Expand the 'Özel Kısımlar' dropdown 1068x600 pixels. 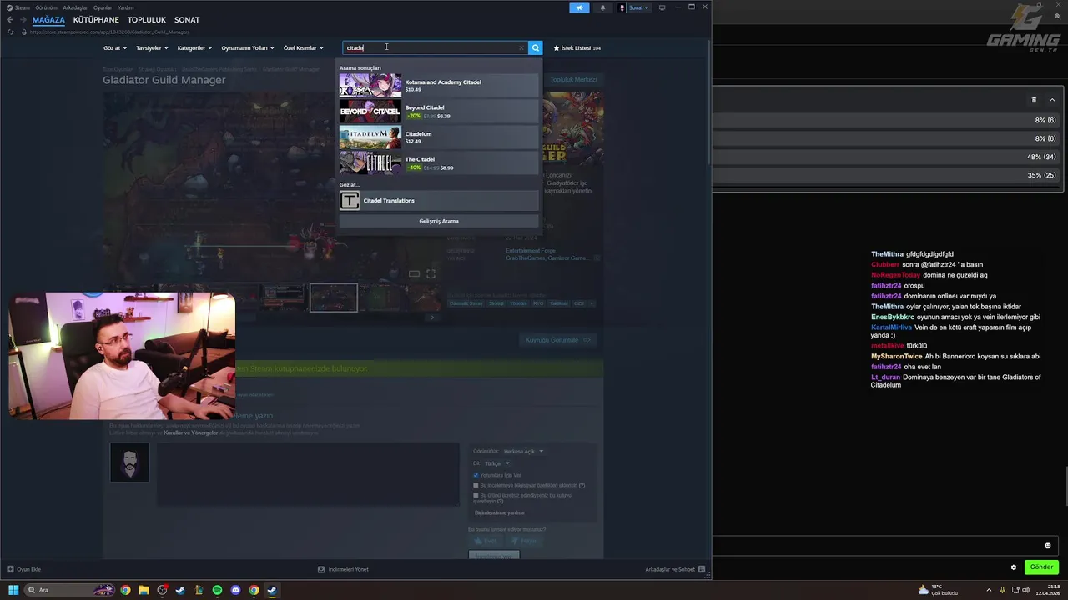click(x=303, y=47)
